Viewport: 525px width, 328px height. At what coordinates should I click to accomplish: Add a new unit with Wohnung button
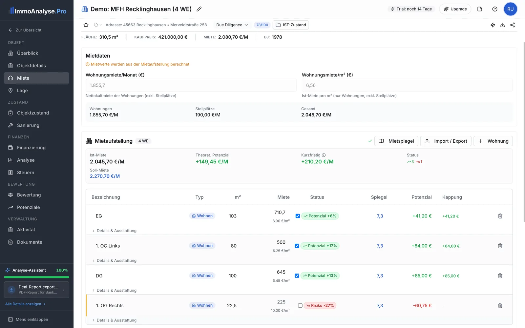[x=493, y=141]
